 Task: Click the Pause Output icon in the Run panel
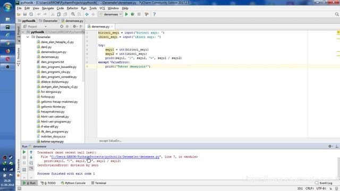[24, 163]
